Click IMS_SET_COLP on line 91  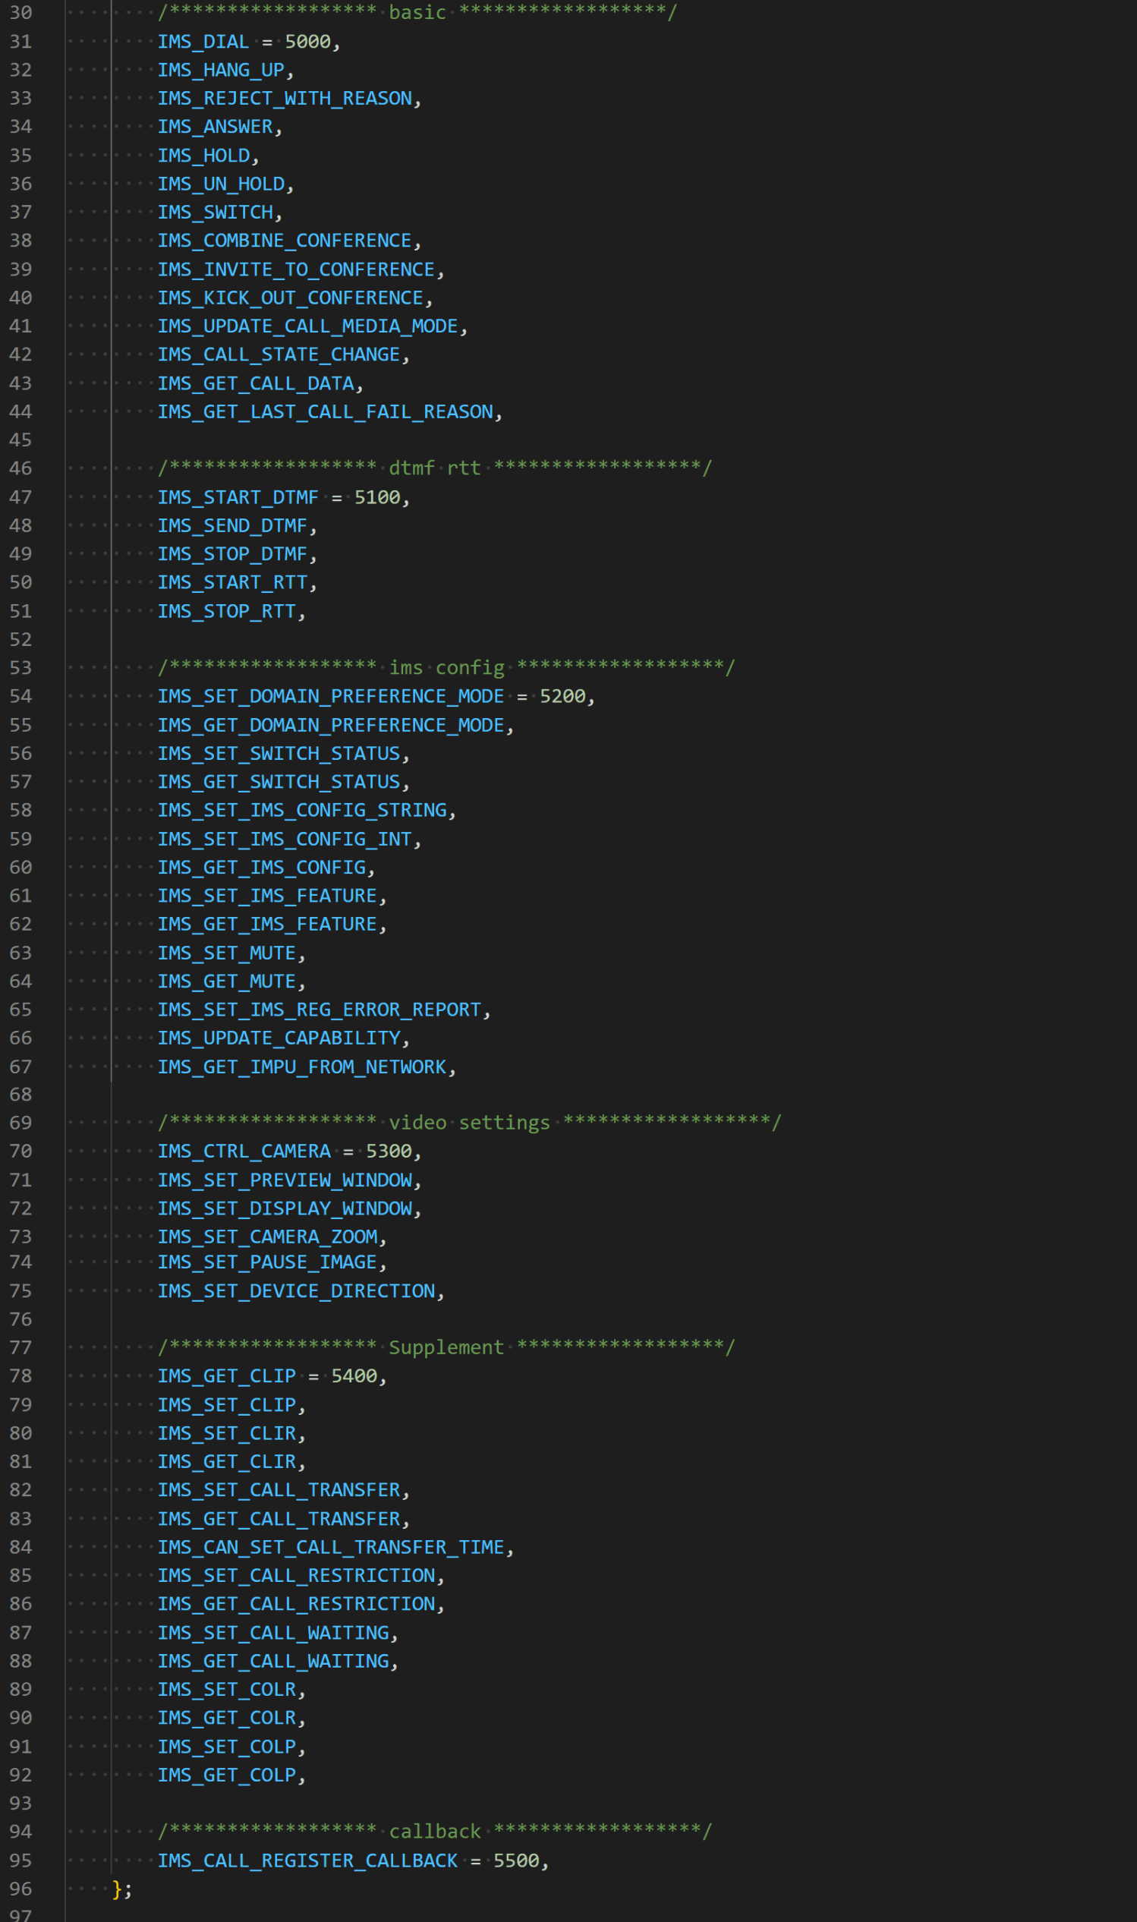[x=227, y=1747]
